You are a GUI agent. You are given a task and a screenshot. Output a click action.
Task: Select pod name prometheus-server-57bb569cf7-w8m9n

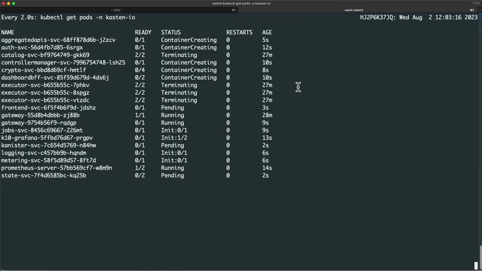pos(56,168)
